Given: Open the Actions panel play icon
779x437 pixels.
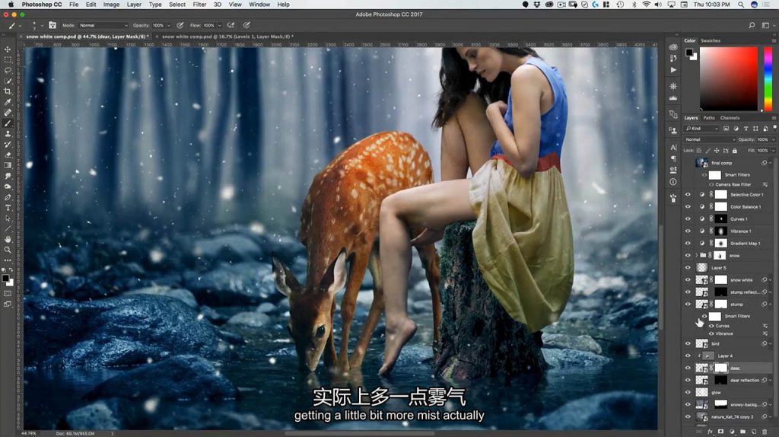Looking at the screenshot, I should pyautogui.click(x=673, y=70).
